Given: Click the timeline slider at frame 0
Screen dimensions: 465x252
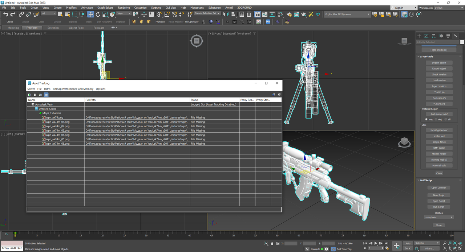Looking at the screenshot, I should (15, 234).
